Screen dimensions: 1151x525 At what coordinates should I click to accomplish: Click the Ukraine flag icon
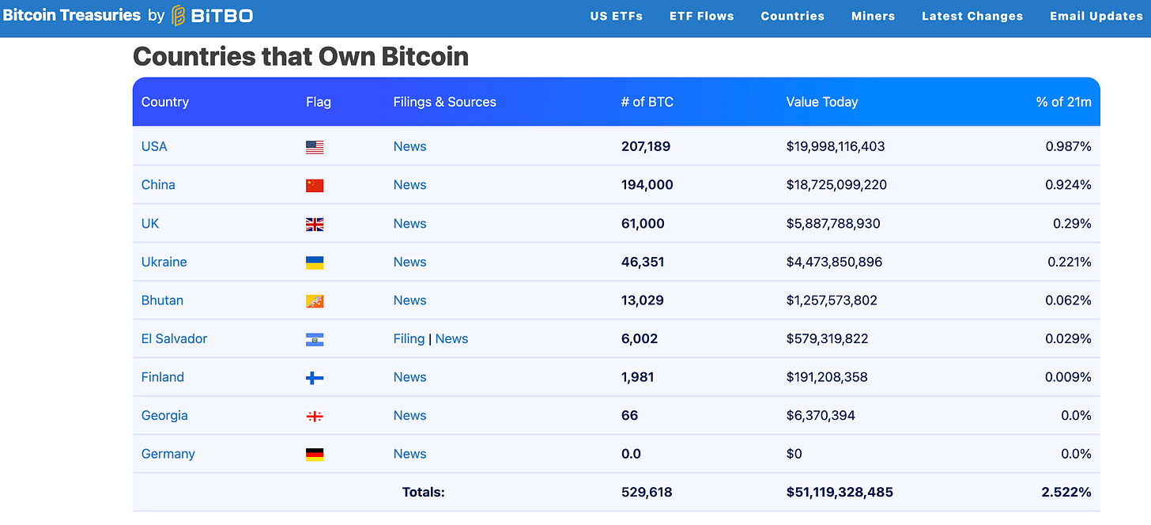(315, 262)
